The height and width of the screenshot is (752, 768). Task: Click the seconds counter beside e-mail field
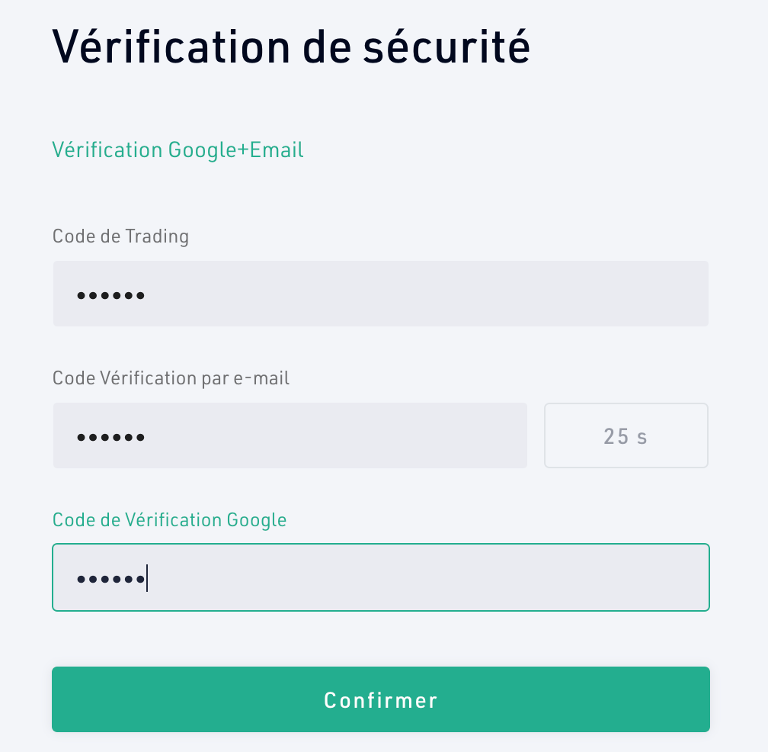(626, 436)
